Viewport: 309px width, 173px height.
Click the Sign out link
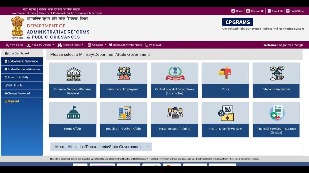[x=13, y=101]
